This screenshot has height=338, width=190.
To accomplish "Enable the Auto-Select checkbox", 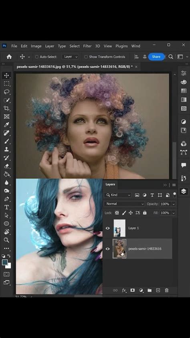I will coord(36,57).
